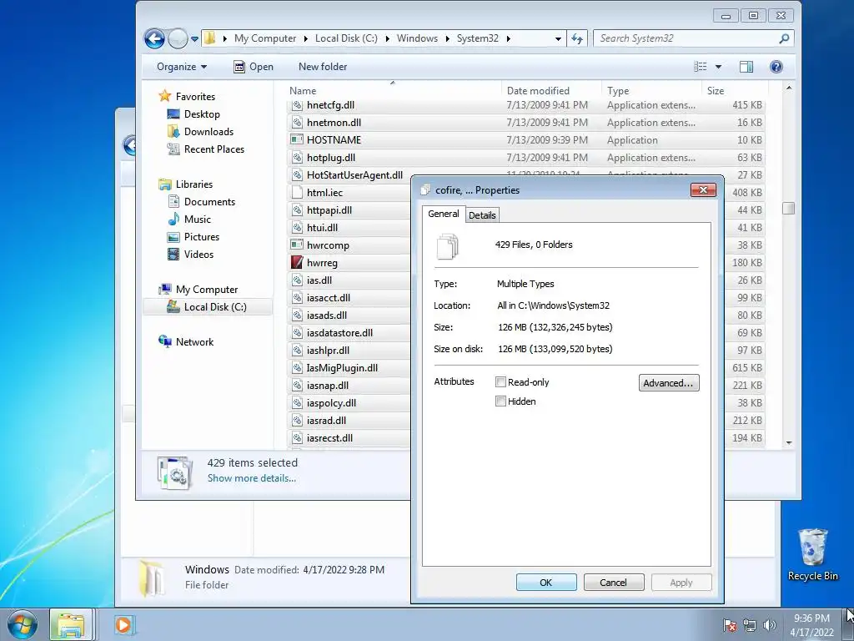Open Desktop in Favorites

pos(202,114)
